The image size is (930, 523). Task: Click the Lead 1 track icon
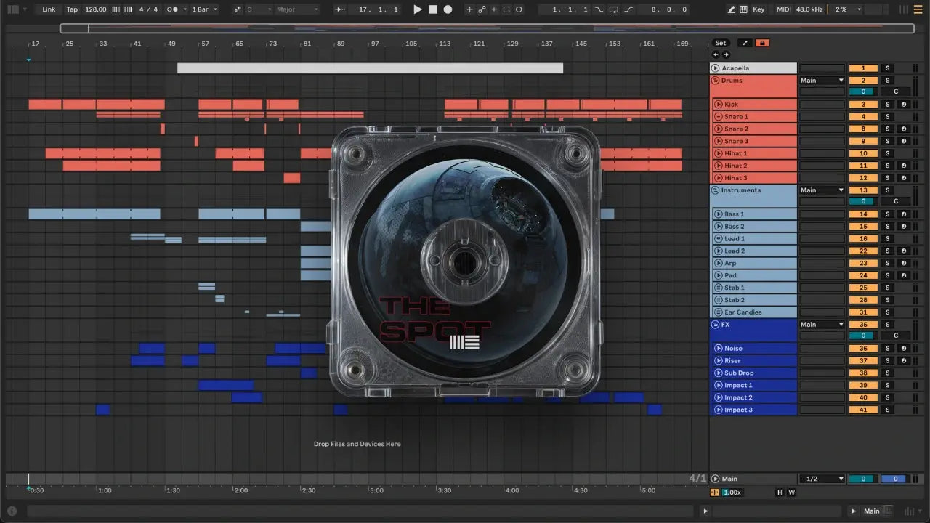pos(718,239)
